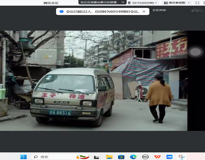The height and width of the screenshot is (160, 205).
Task: Open WPS Office from the taskbar
Action: tap(157, 157)
